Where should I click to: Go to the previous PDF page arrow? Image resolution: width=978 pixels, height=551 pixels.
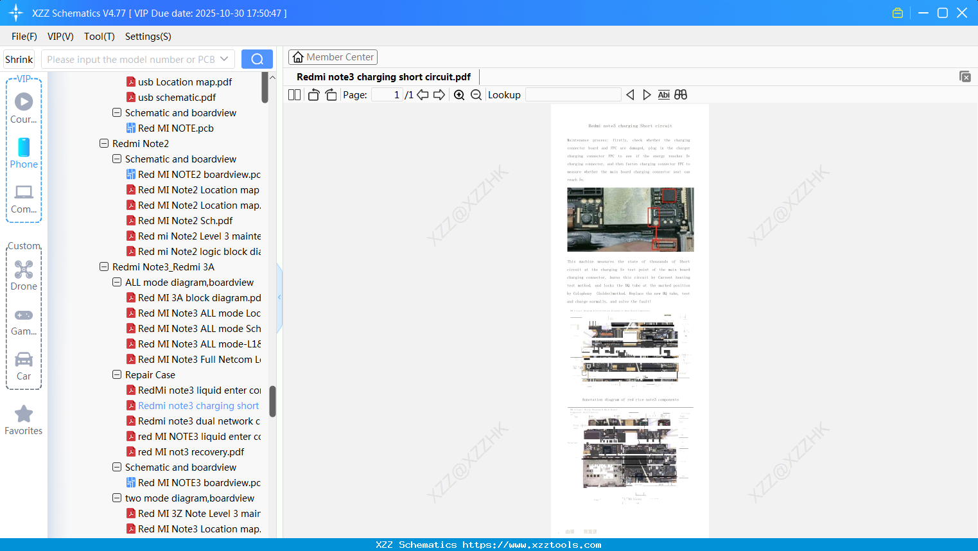pos(423,95)
